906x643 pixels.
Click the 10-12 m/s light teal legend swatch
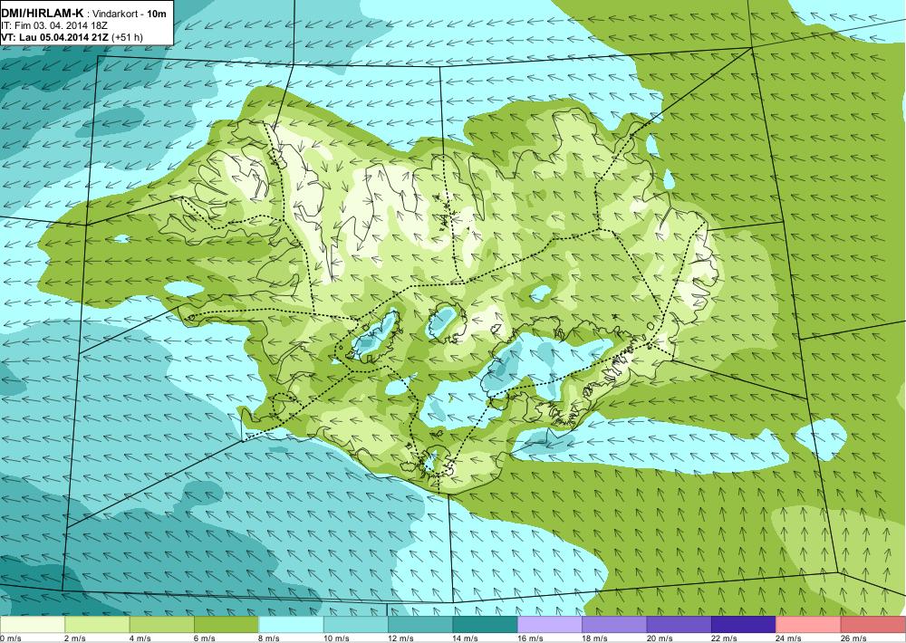click(x=356, y=625)
